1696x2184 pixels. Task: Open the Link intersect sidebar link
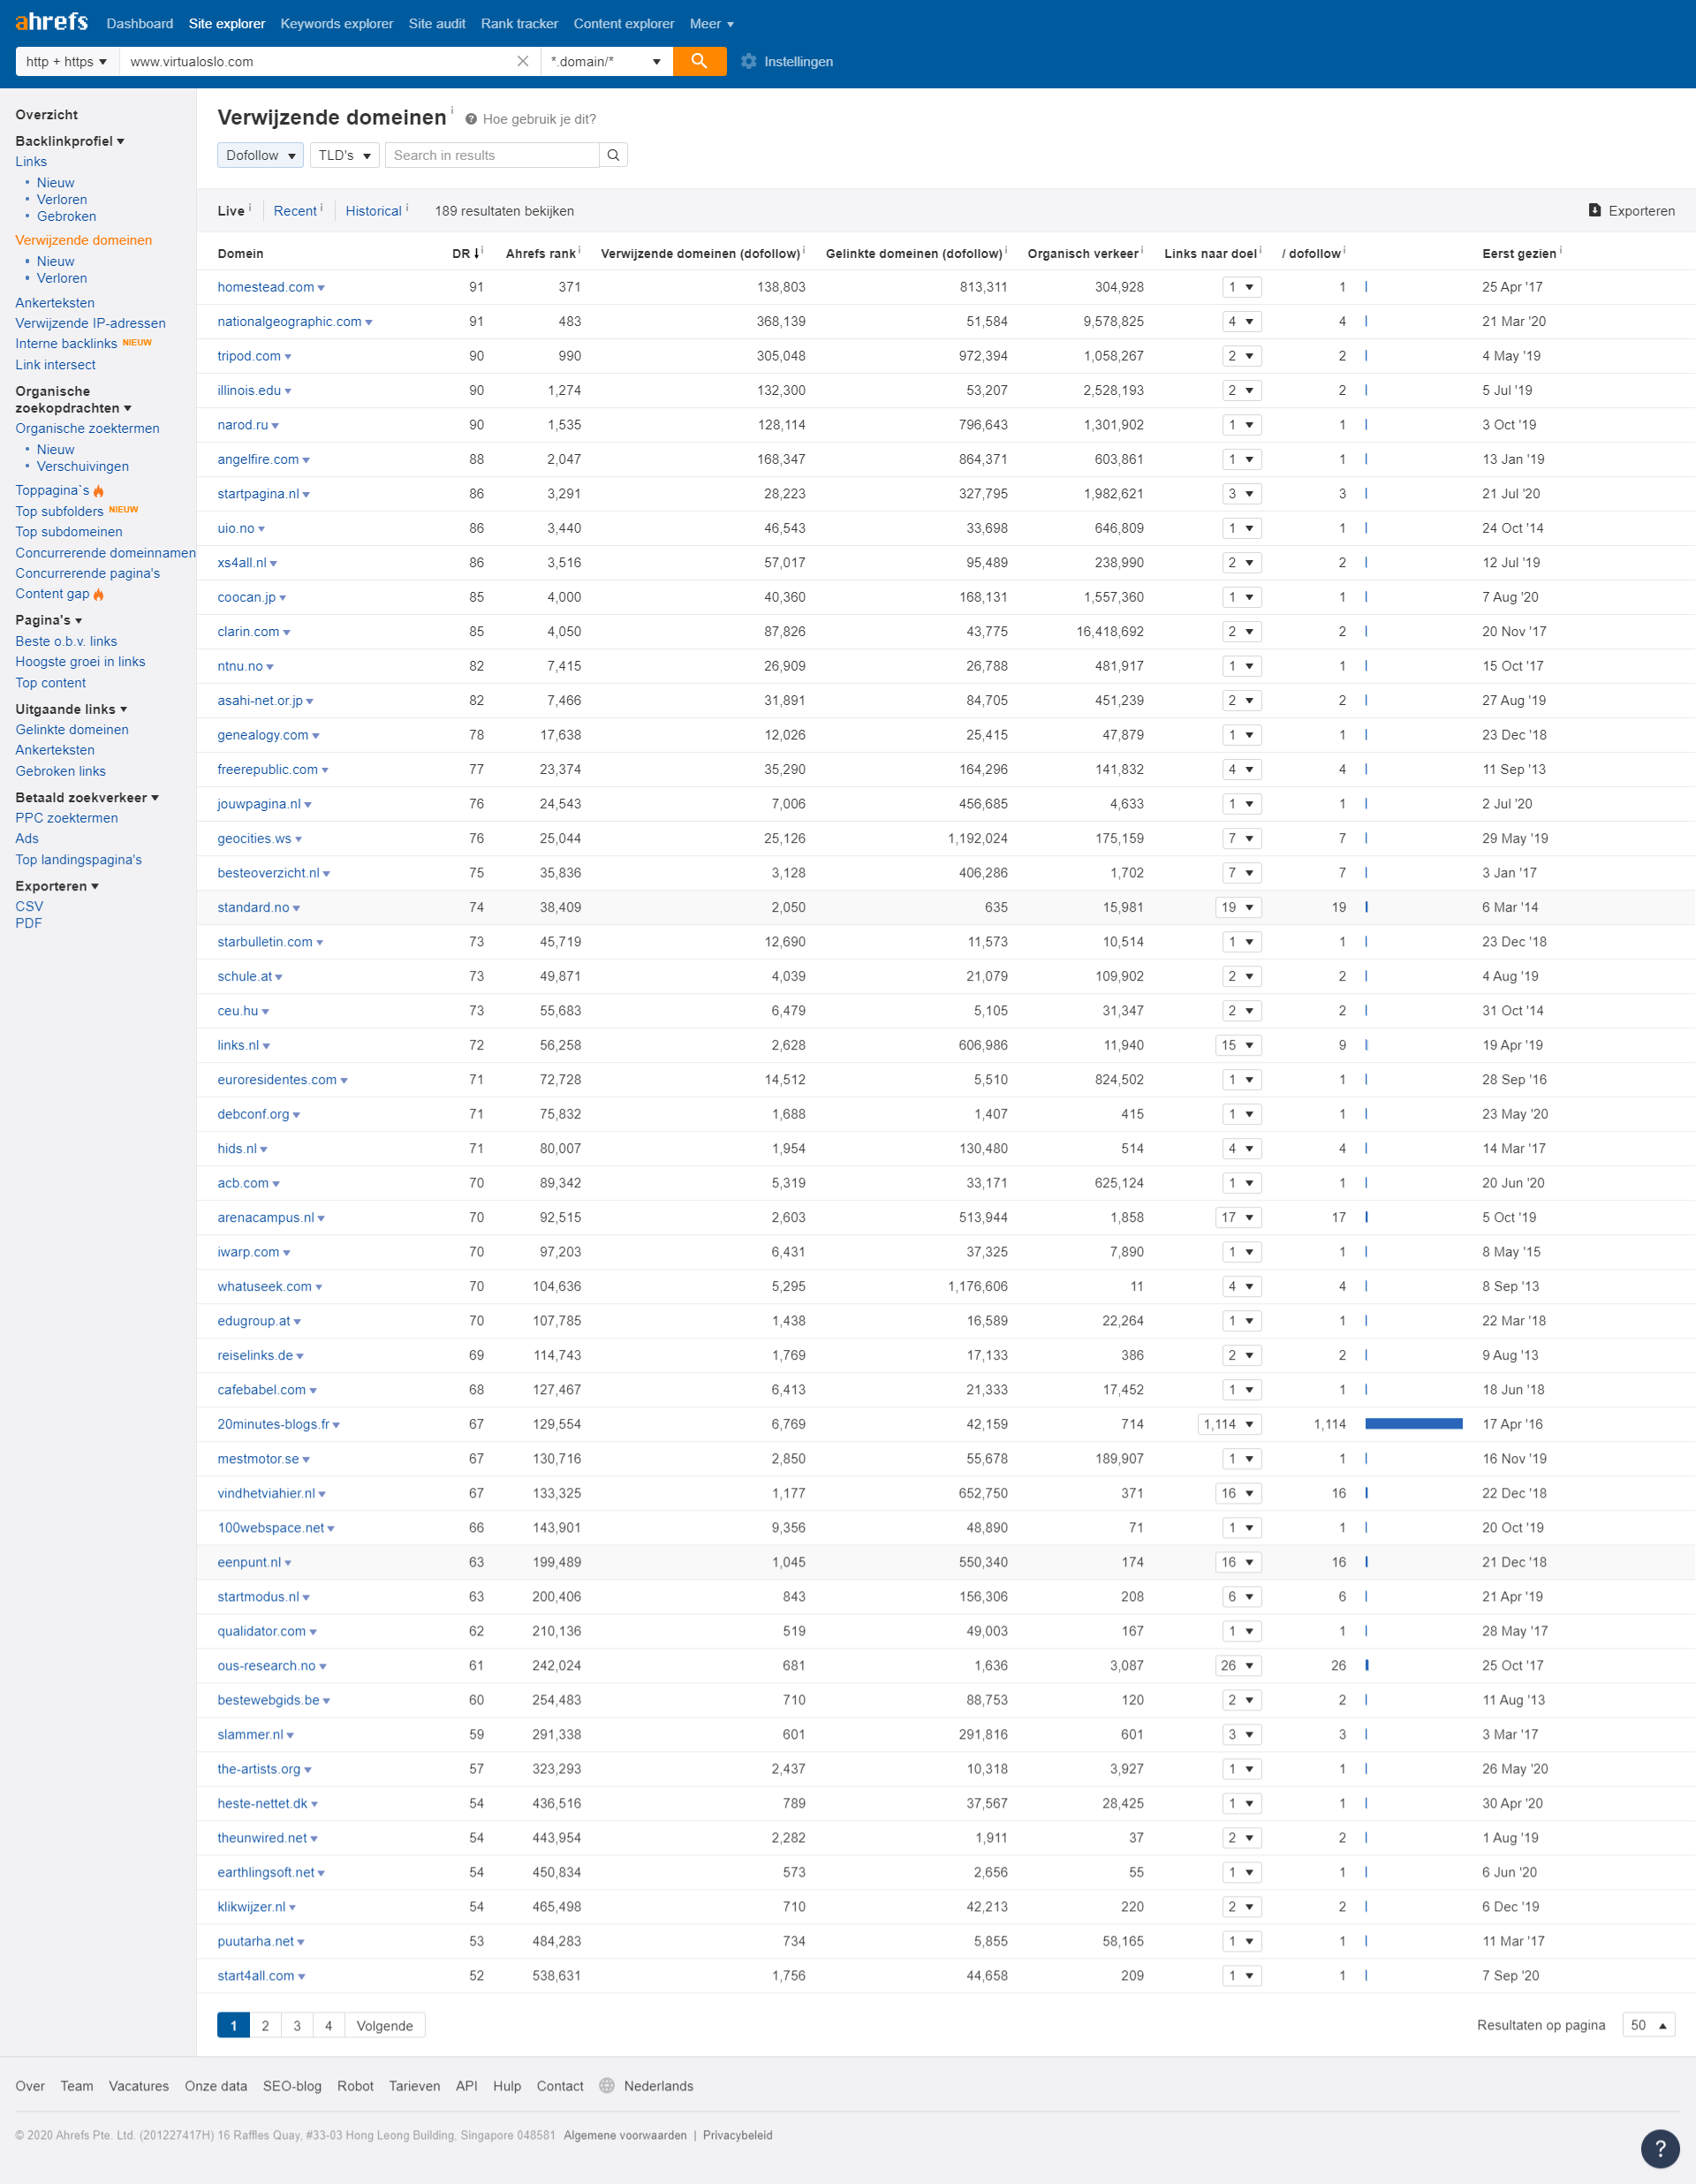pos(55,365)
